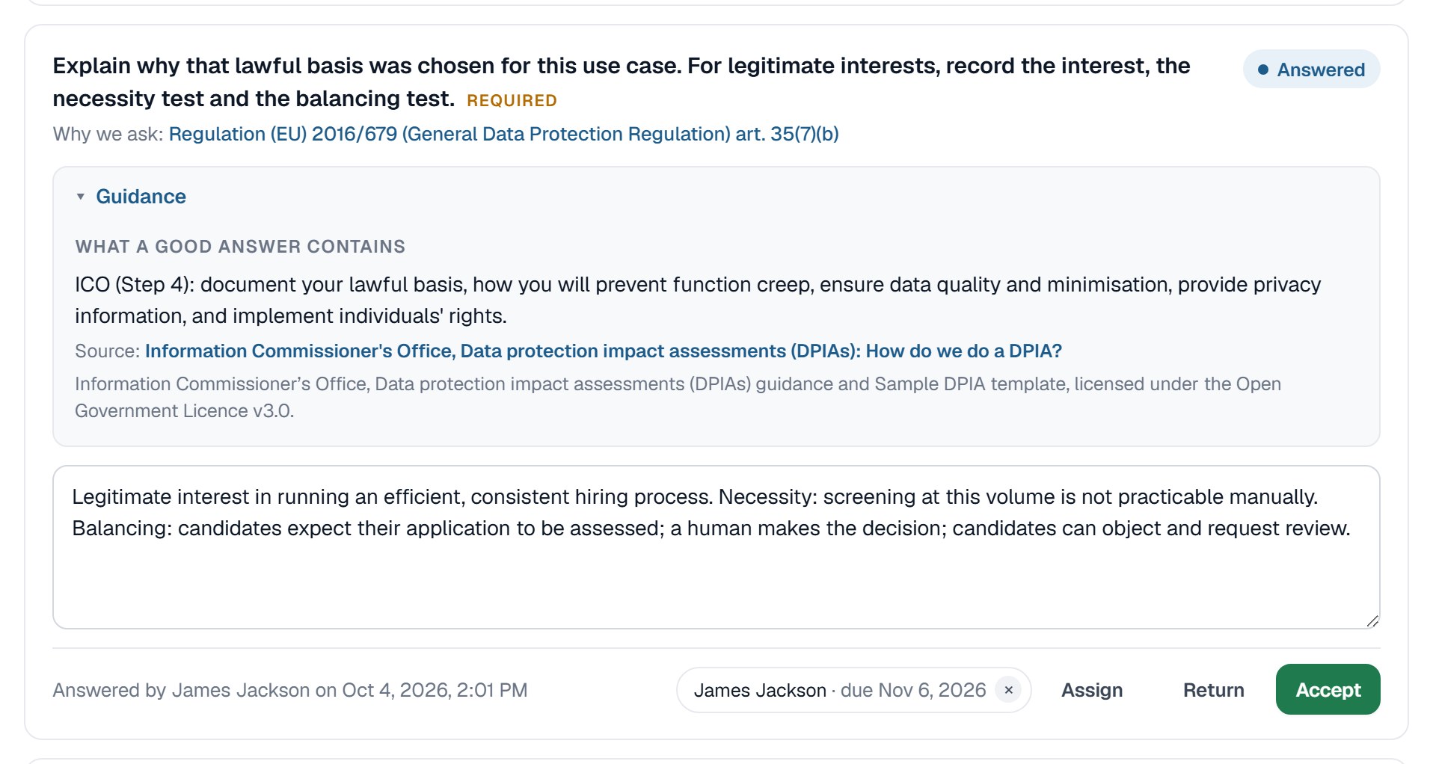Click the Assign button
Screen dimensions: 1433x764
(x=1092, y=690)
